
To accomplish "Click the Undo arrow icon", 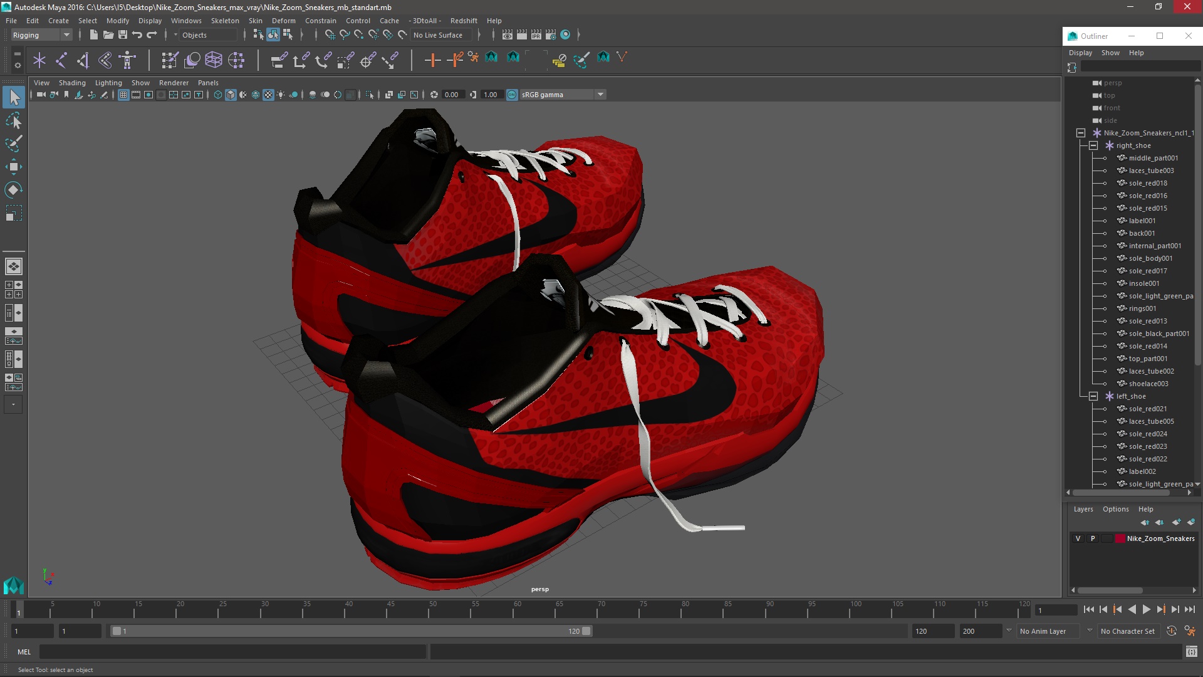I will (x=137, y=35).
